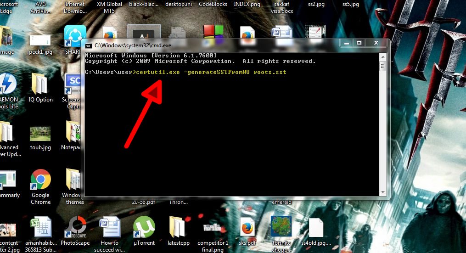
Task: Select the Internet Downlo... label
Action: (x=75, y=7)
